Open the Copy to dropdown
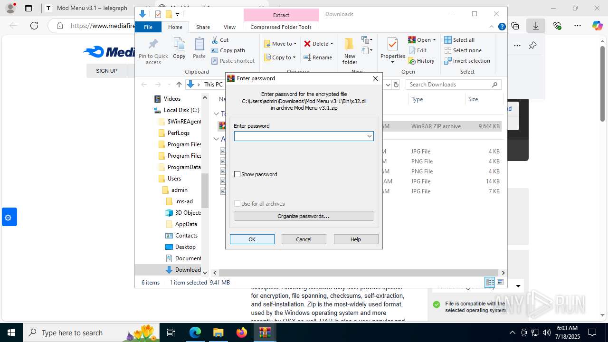Screen dimensions: 608x342 pyautogui.click(x=280, y=57)
